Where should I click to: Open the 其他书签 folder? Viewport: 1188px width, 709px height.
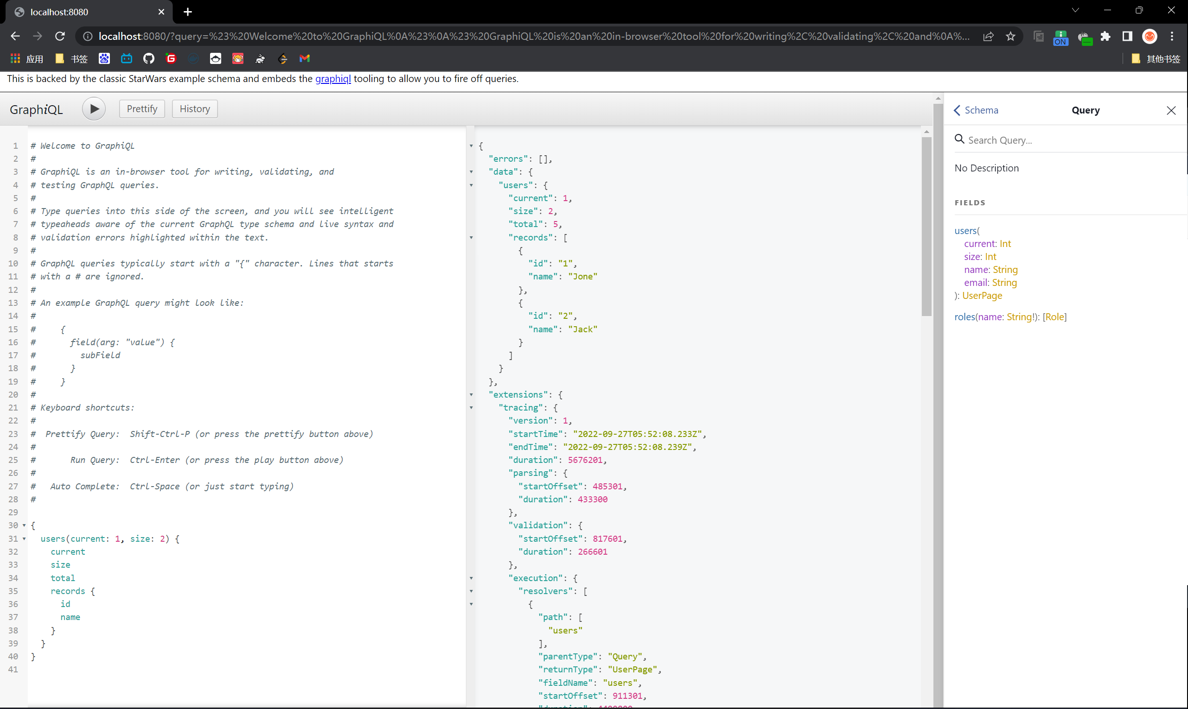coord(1156,59)
